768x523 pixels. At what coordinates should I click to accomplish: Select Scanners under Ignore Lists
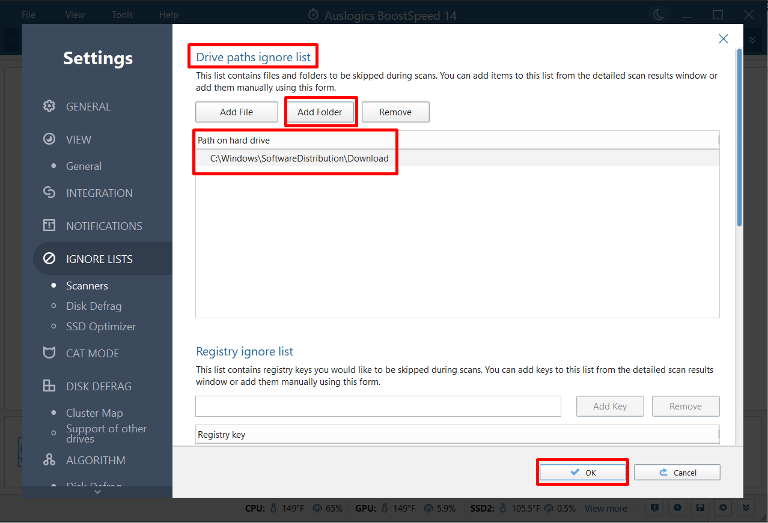[87, 286]
